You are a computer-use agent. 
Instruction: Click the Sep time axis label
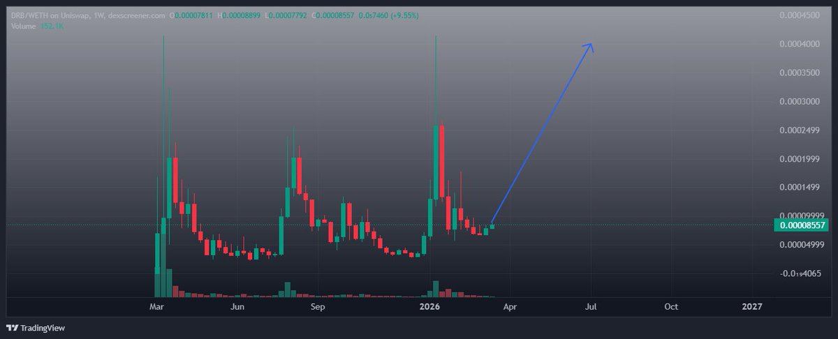click(318, 306)
